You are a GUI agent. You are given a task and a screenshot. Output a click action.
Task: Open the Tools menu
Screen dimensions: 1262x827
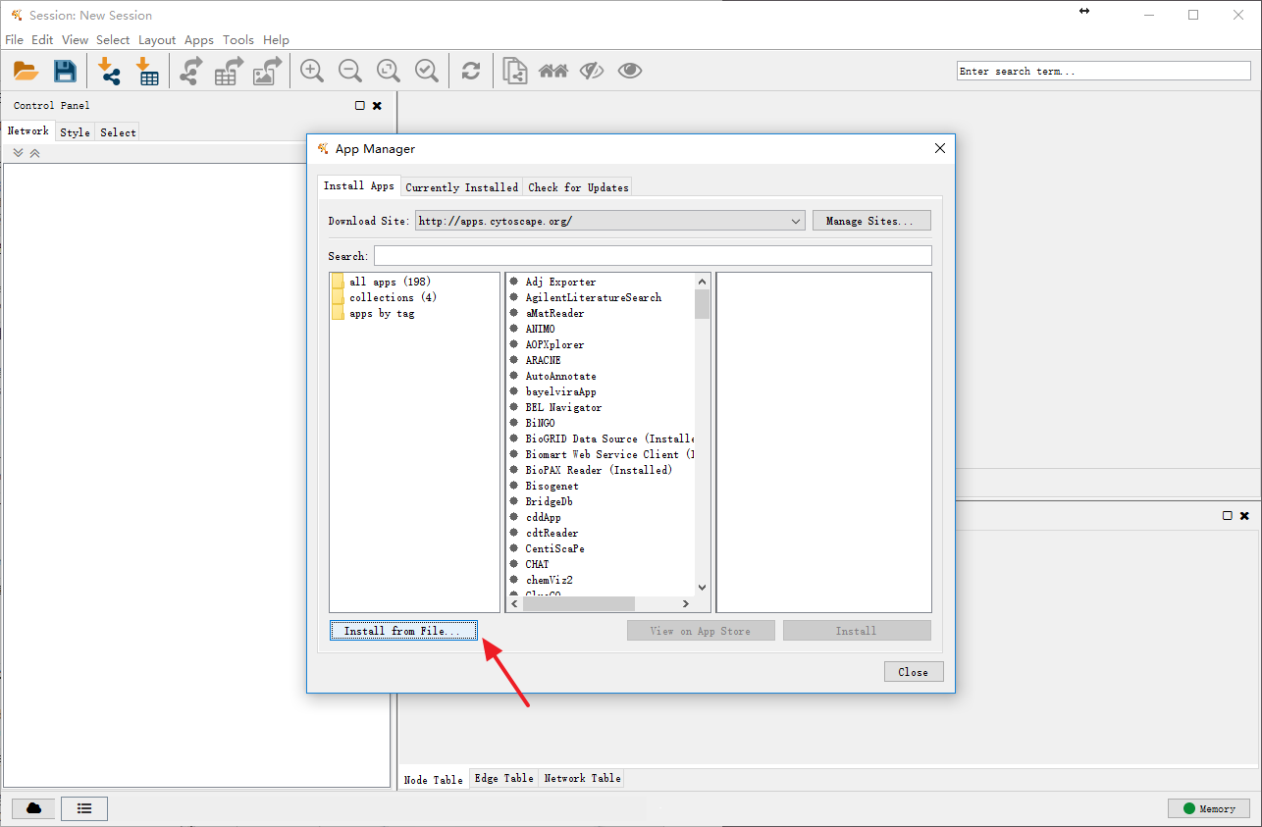(x=238, y=40)
